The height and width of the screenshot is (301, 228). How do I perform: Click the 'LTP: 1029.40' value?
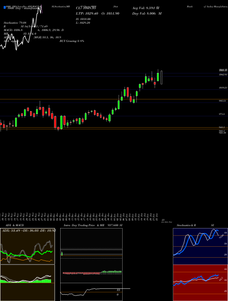[x=87, y=13]
